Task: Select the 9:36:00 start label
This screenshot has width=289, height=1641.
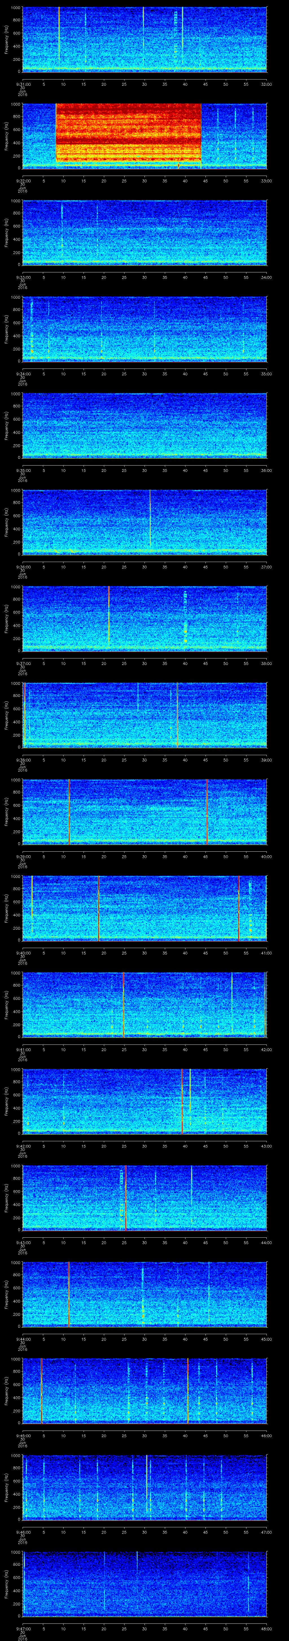Action: (x=23, y=567)
